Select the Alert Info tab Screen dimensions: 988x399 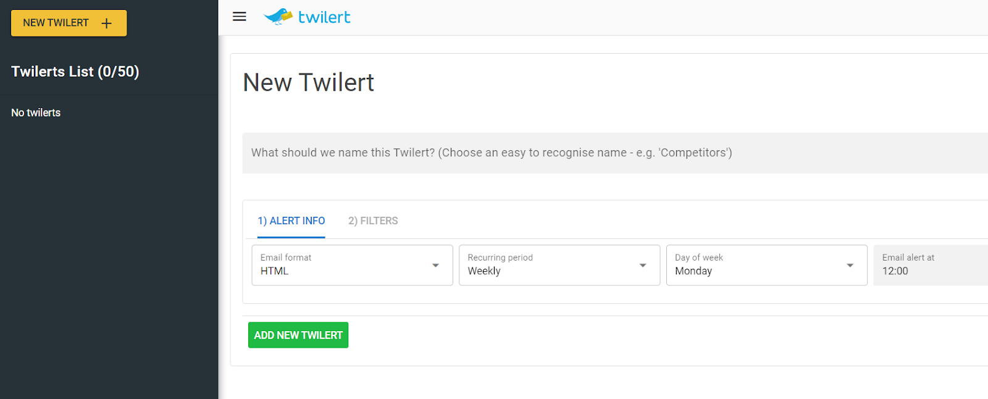click(291, 220)
